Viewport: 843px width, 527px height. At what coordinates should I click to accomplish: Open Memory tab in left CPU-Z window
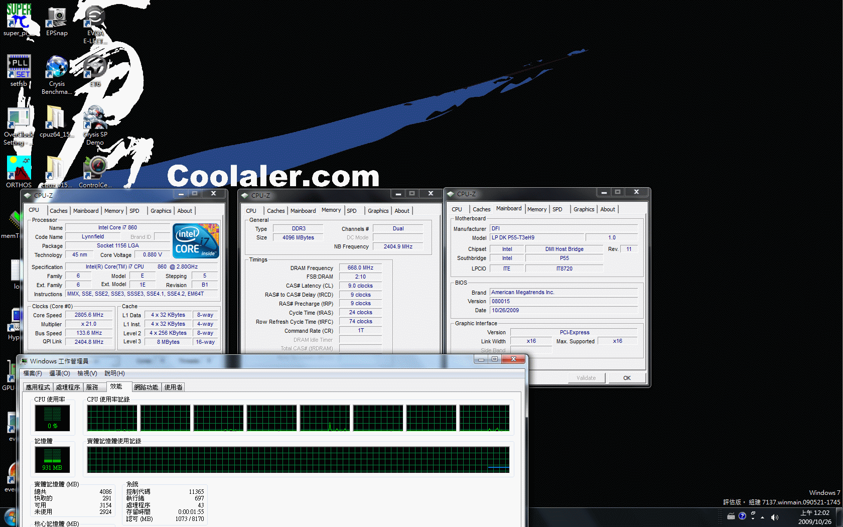coord(114,211)
